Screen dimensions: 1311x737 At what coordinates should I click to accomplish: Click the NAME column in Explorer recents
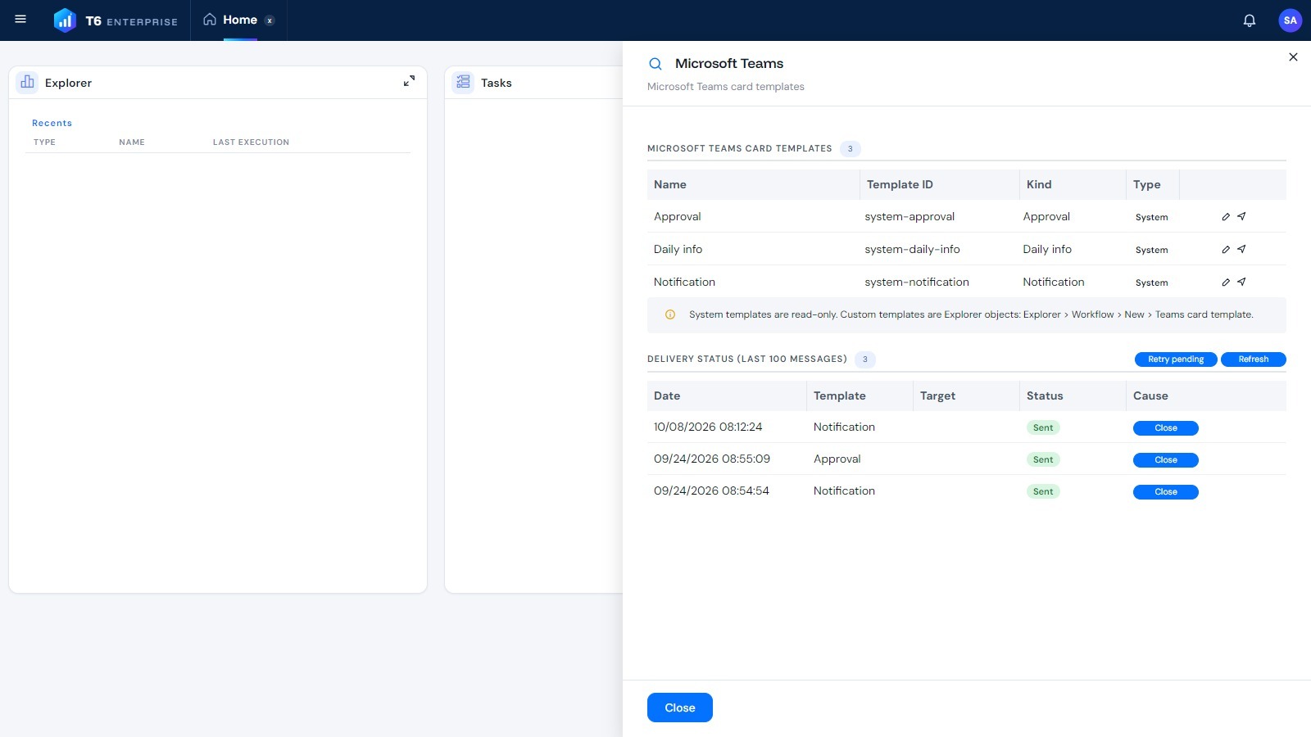point(131,142)
